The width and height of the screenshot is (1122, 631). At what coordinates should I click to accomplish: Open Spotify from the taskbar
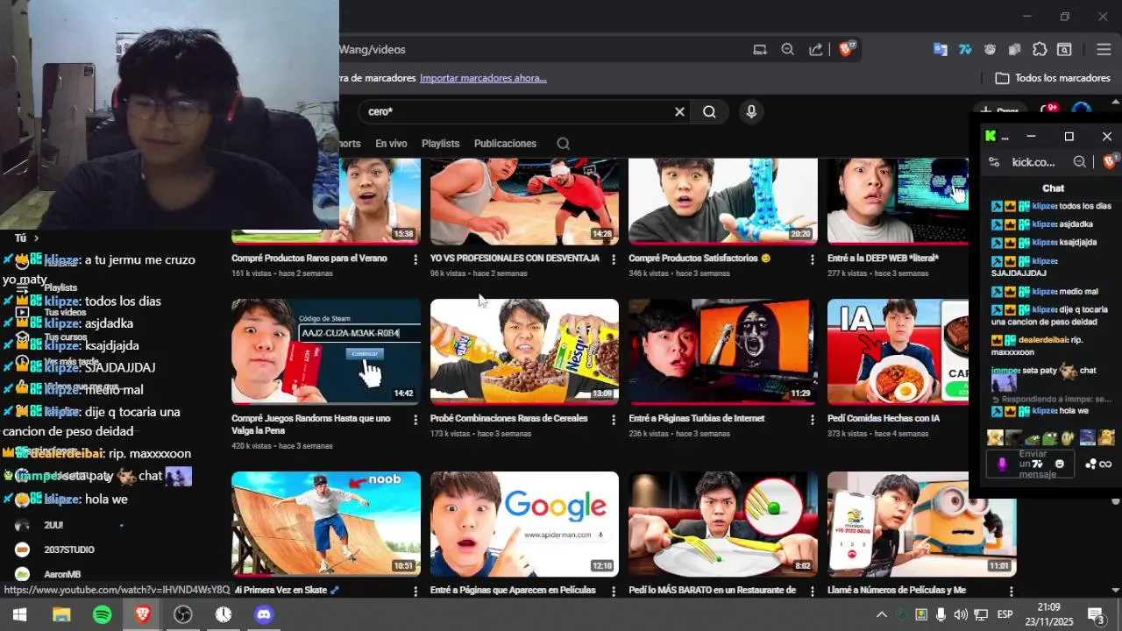102,614
